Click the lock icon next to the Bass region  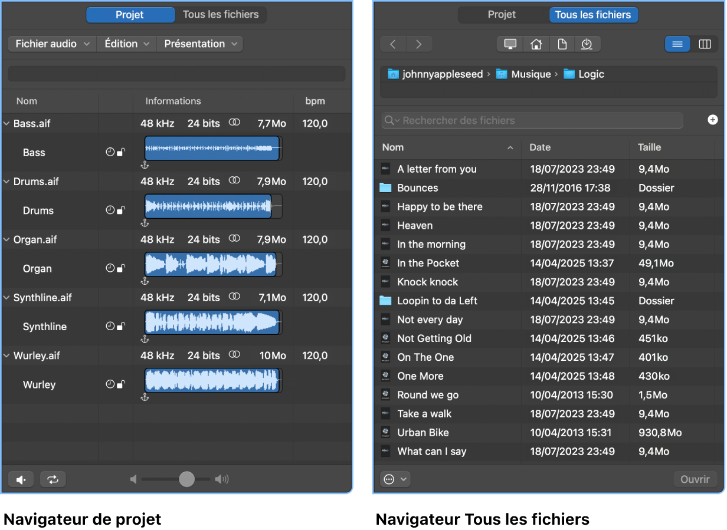tap(120, 152)
